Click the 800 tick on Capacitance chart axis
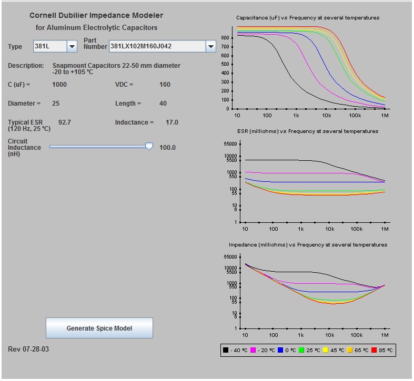The height and width of the screenshot is (381, 414). click(x=225, y=38)
